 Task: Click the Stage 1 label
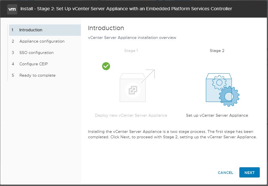point(131,51)
